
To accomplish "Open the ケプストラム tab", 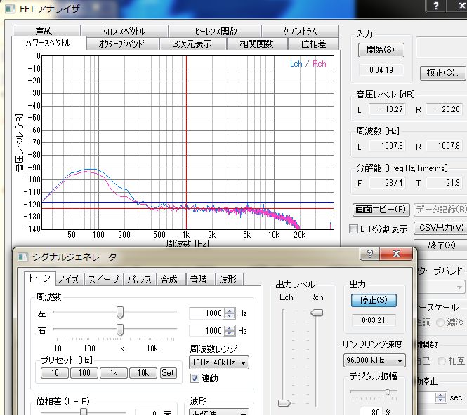I will pos(300,31).
